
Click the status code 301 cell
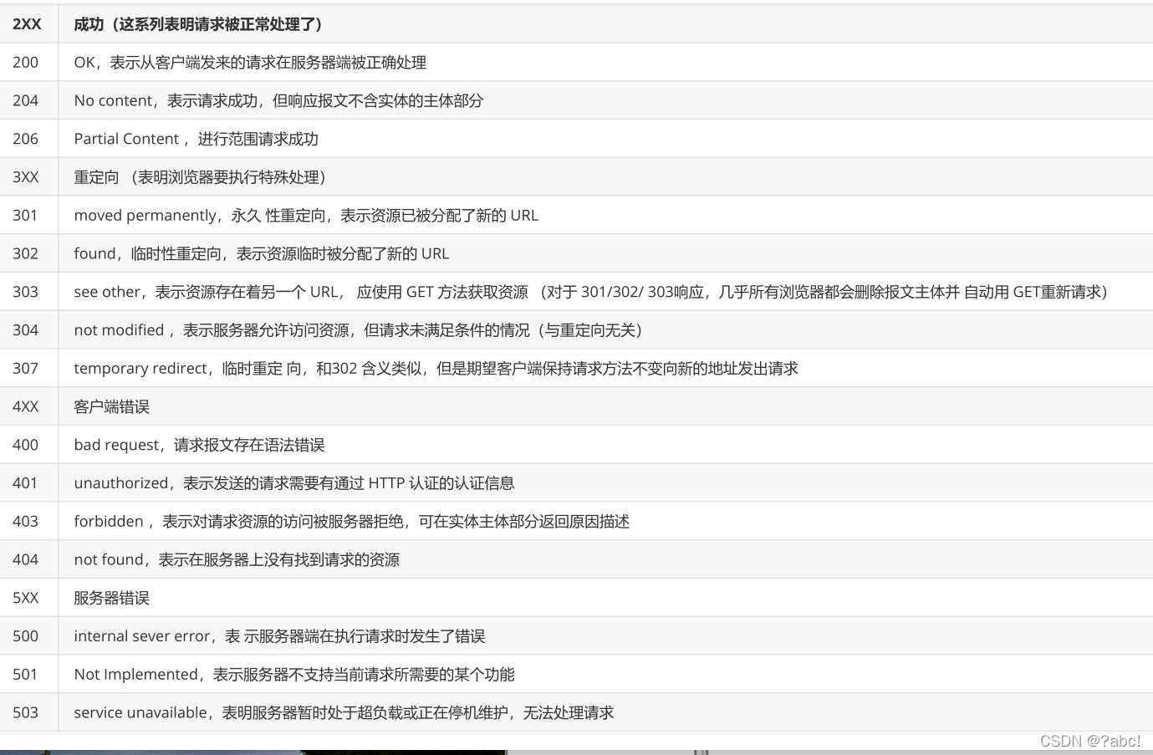click(28, 215)
